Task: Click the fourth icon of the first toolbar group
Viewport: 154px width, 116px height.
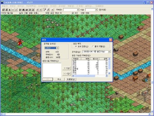Action: tap(13, 10)
